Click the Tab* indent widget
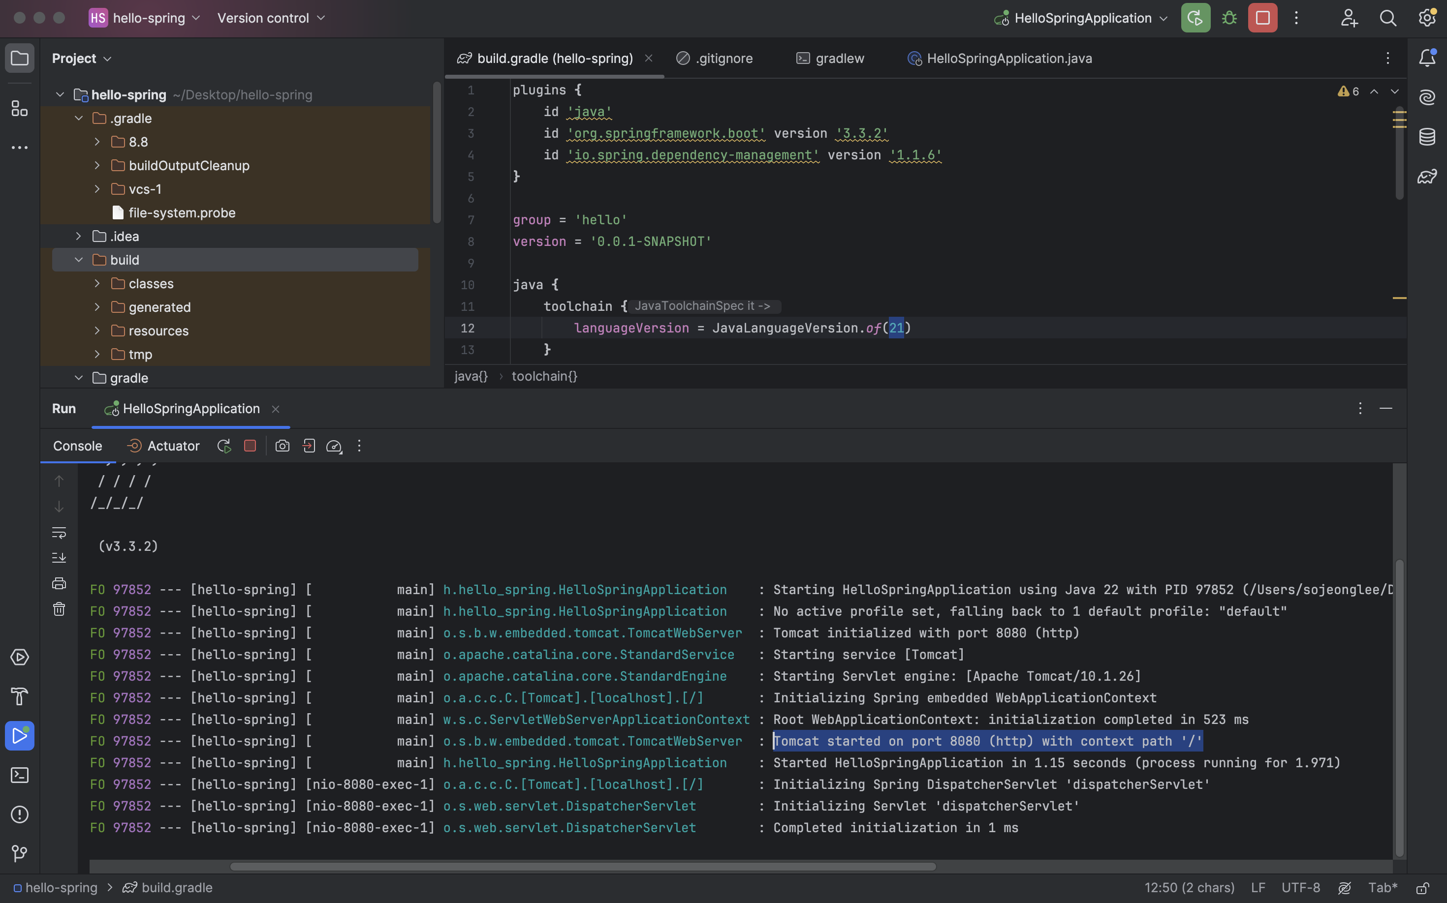 1383,888
